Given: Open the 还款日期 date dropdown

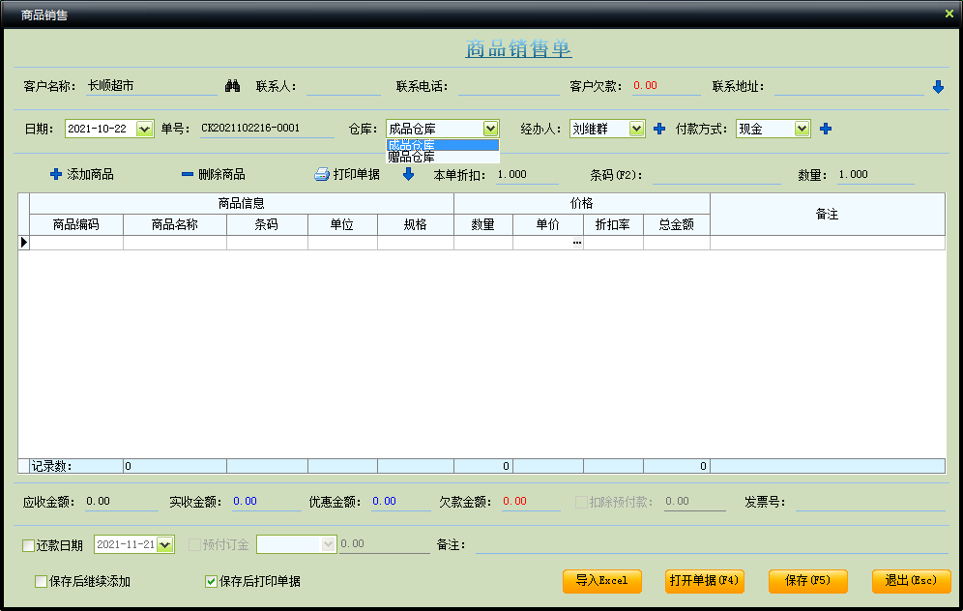Looking at the screenshot, I should (164, 544).
